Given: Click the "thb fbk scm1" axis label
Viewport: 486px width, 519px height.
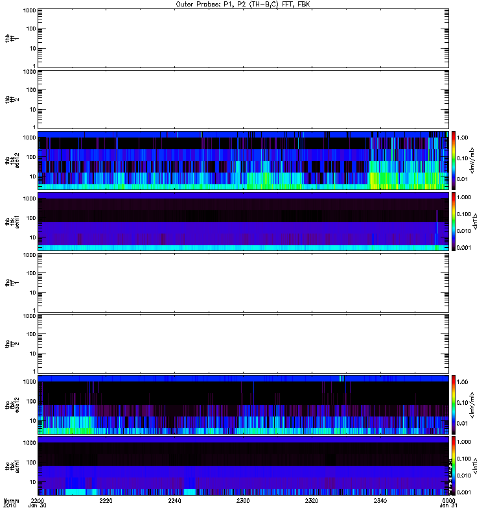Looking at the screenshot, I should click(x=12, y=221).
